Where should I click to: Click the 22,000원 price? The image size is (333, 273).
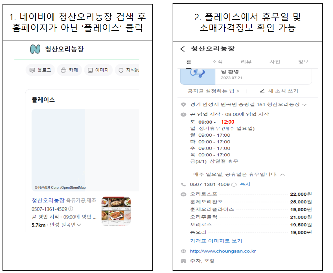tap(301, 194)
